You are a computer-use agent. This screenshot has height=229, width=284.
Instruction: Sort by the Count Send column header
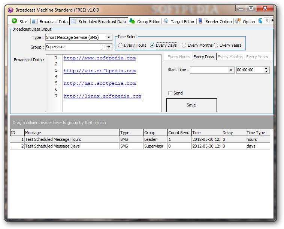[x=180, y=133]
